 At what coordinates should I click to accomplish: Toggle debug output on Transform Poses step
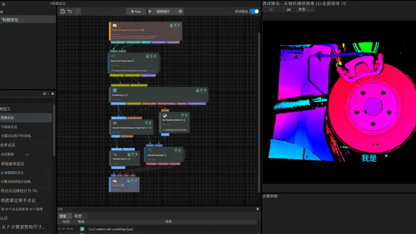coord(133,154)
